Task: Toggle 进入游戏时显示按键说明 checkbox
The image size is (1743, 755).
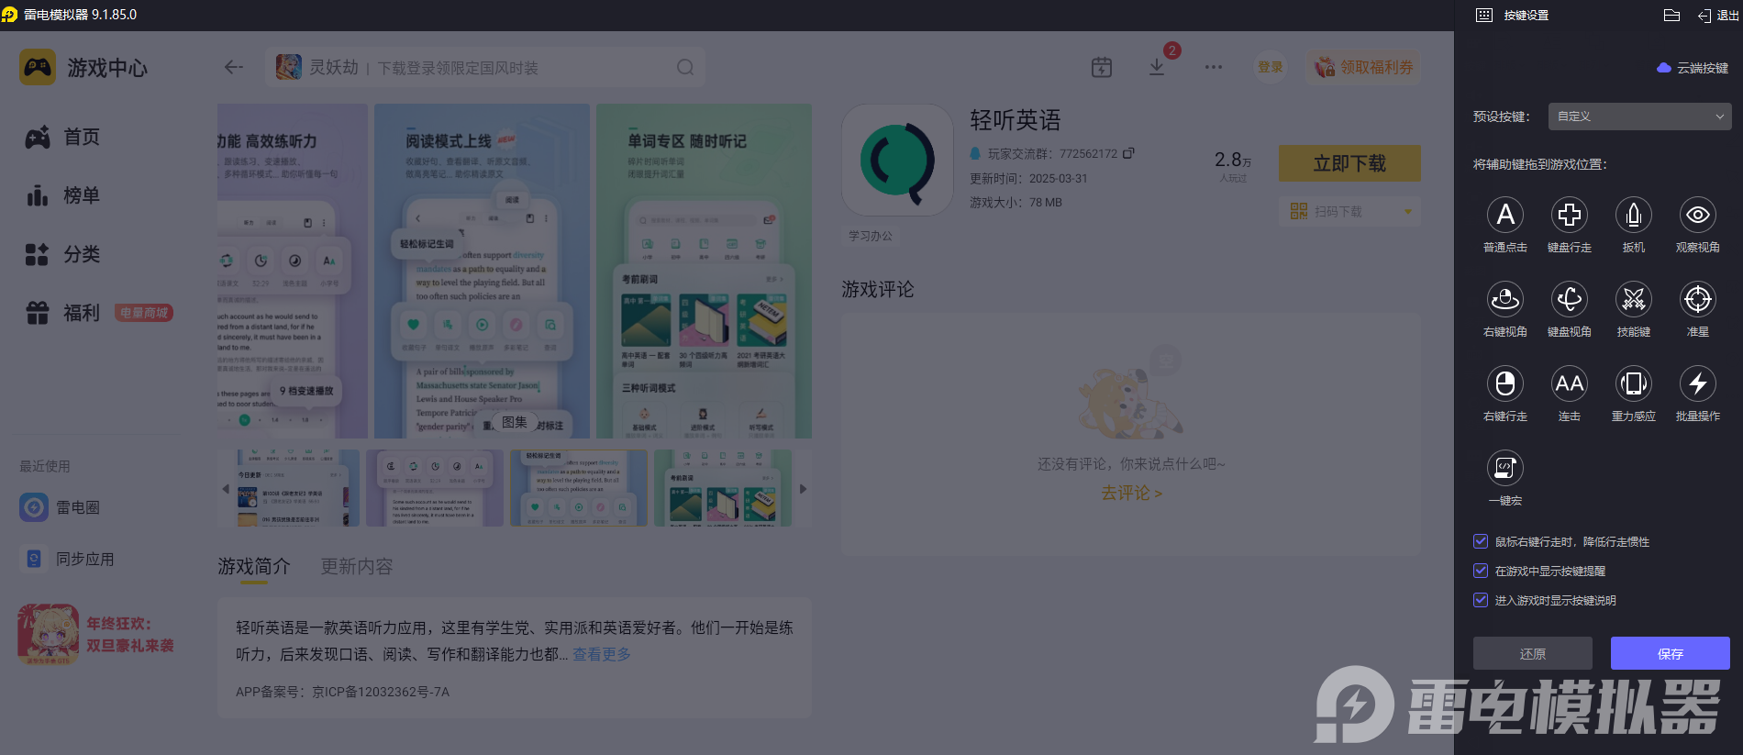Action: point(1481,600)
